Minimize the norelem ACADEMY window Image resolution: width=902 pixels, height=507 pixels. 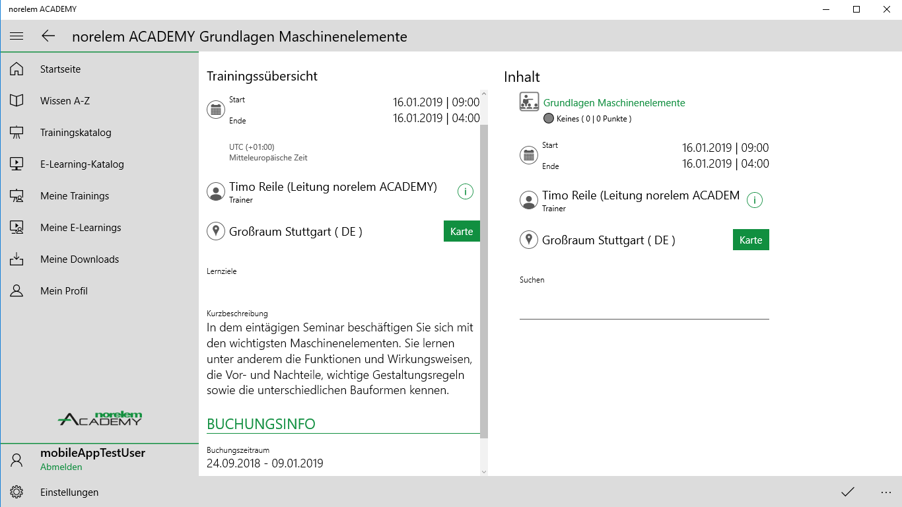[x=826, y=9]
